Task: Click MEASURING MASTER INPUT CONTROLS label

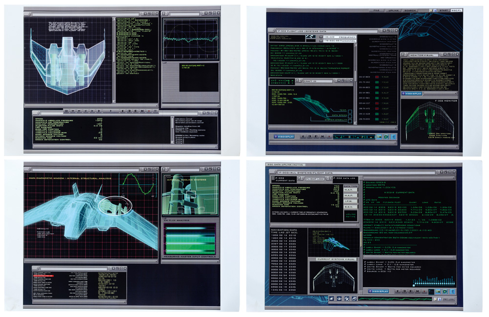Action: coord(190,256)
